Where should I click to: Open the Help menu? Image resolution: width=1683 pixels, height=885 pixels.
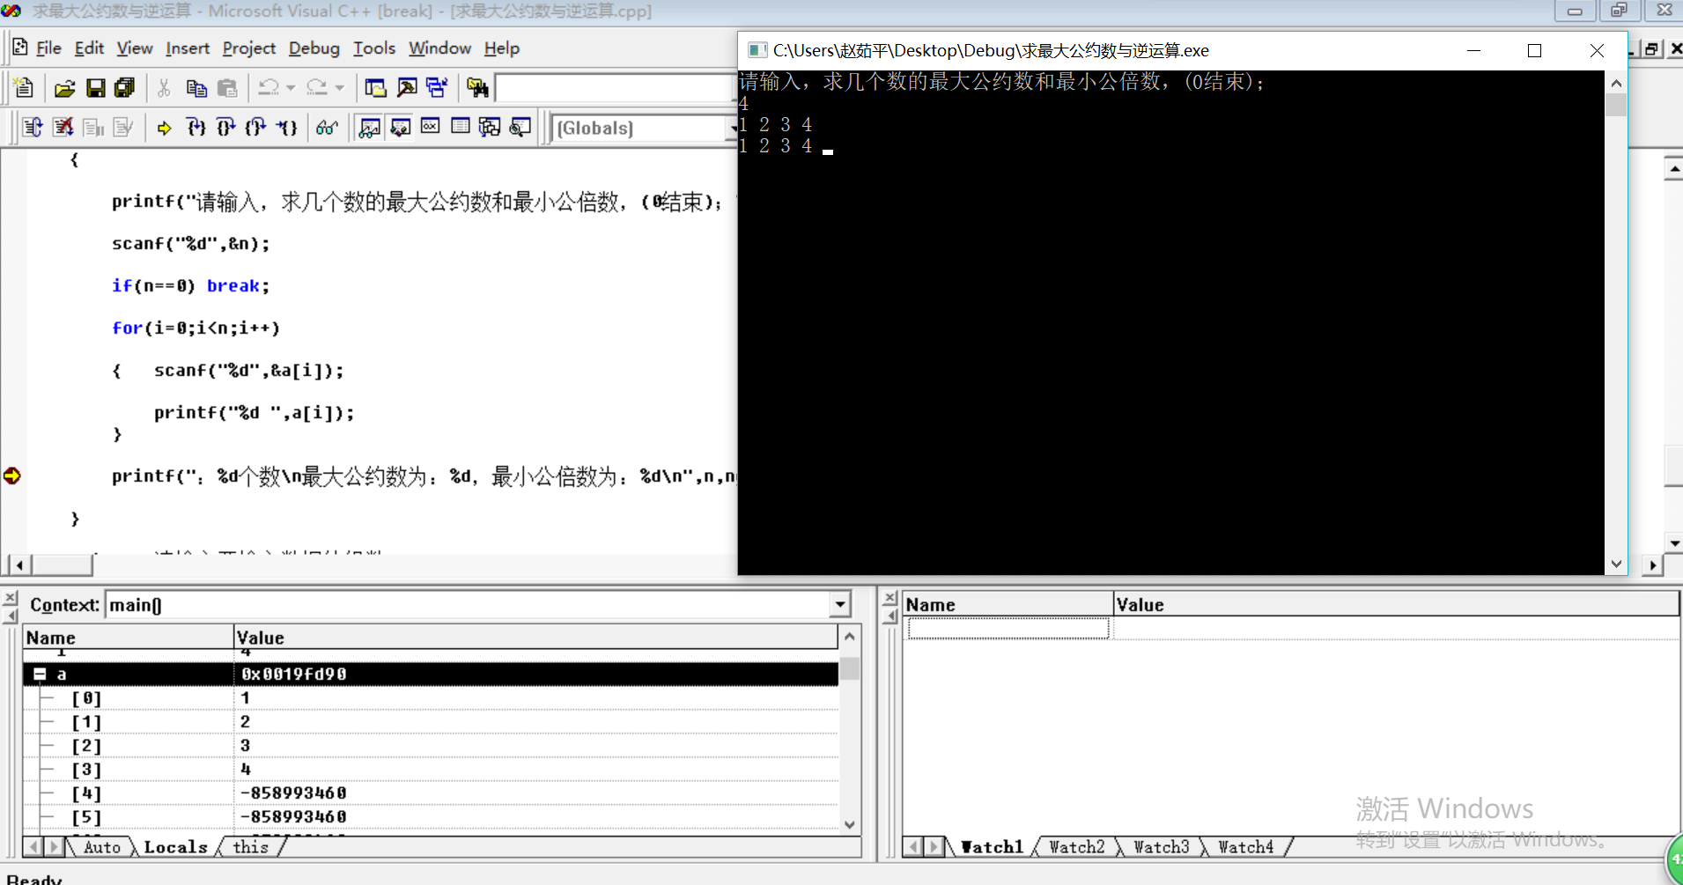click(x=502, y=48)
